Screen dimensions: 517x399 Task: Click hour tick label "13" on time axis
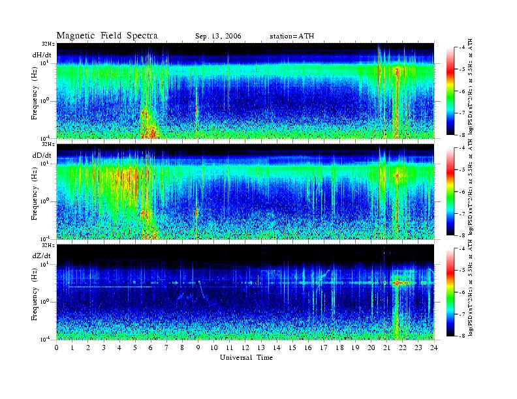coord(261,347)
